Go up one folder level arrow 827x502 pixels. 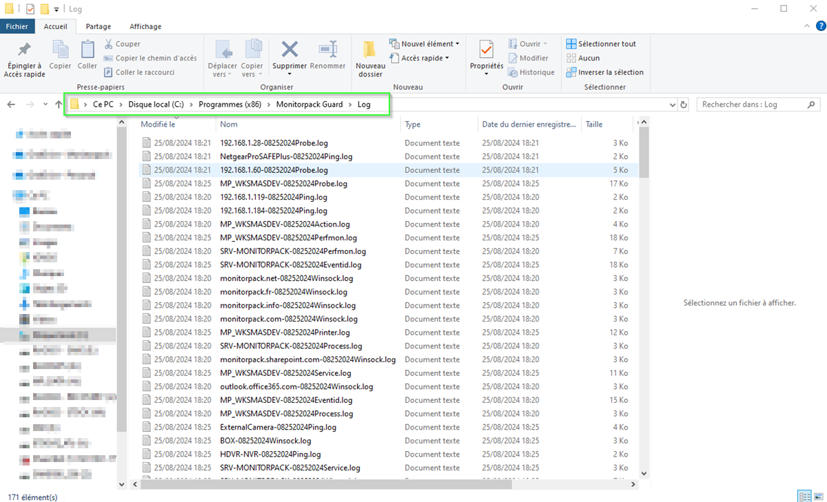(58, 105)
